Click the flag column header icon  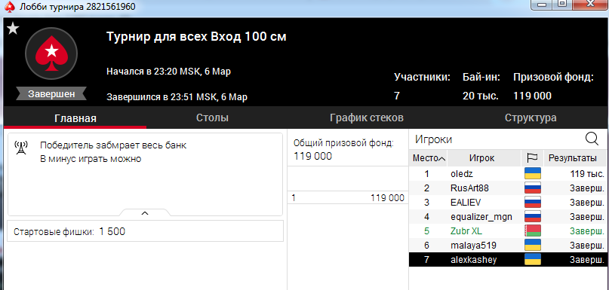pyautogui.click(x=532, y=158)
